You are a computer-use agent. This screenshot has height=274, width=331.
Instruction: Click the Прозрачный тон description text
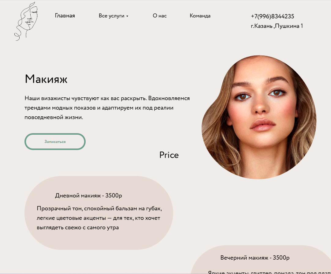click(x=99, y=218)
